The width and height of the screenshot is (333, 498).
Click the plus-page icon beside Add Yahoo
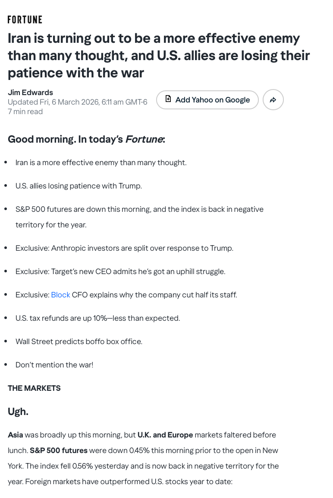[x=168, y=99]
